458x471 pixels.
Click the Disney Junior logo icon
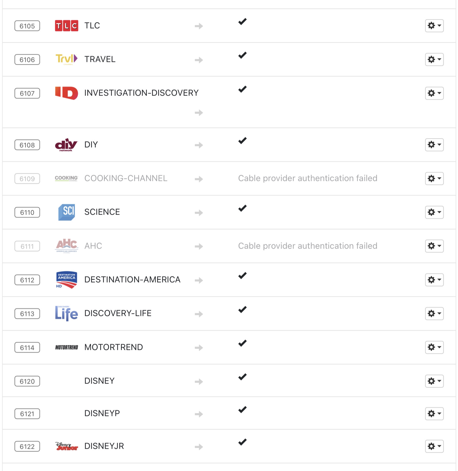pyautogui.click(x=66, y=446)
